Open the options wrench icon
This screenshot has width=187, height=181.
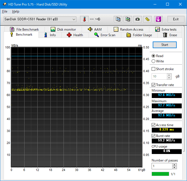coord(147,19)
